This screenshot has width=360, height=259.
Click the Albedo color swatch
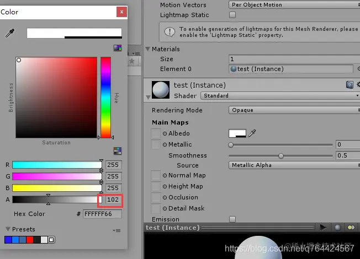[237, 133]
